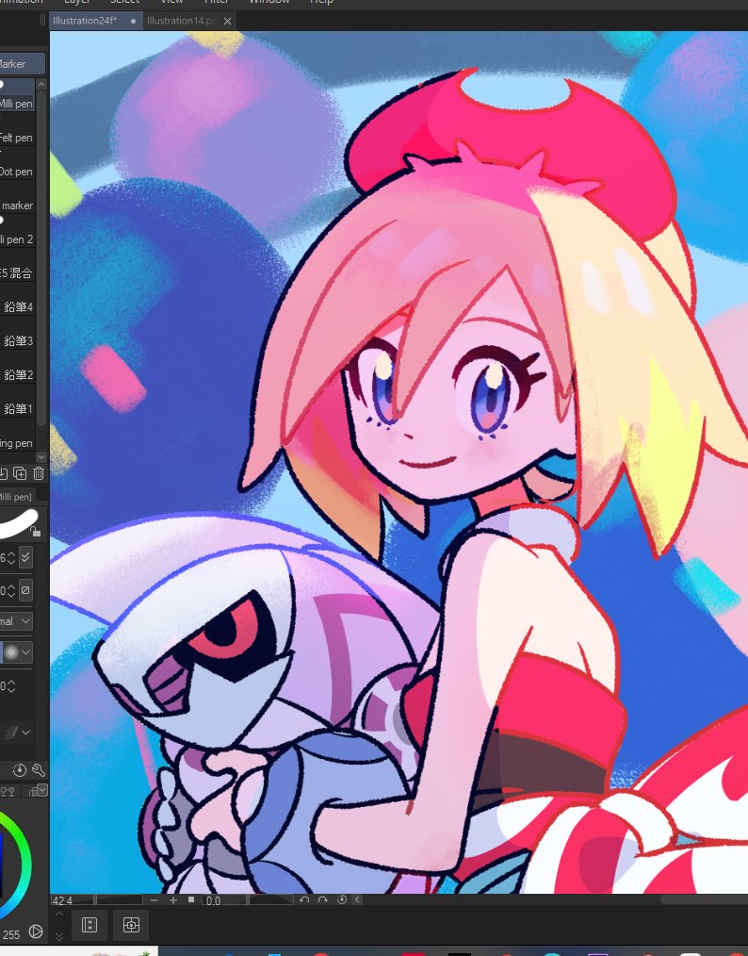Collapse the navigation bar with the left chevron
This screenshot has height=956, width=748.
pos(358,900)
